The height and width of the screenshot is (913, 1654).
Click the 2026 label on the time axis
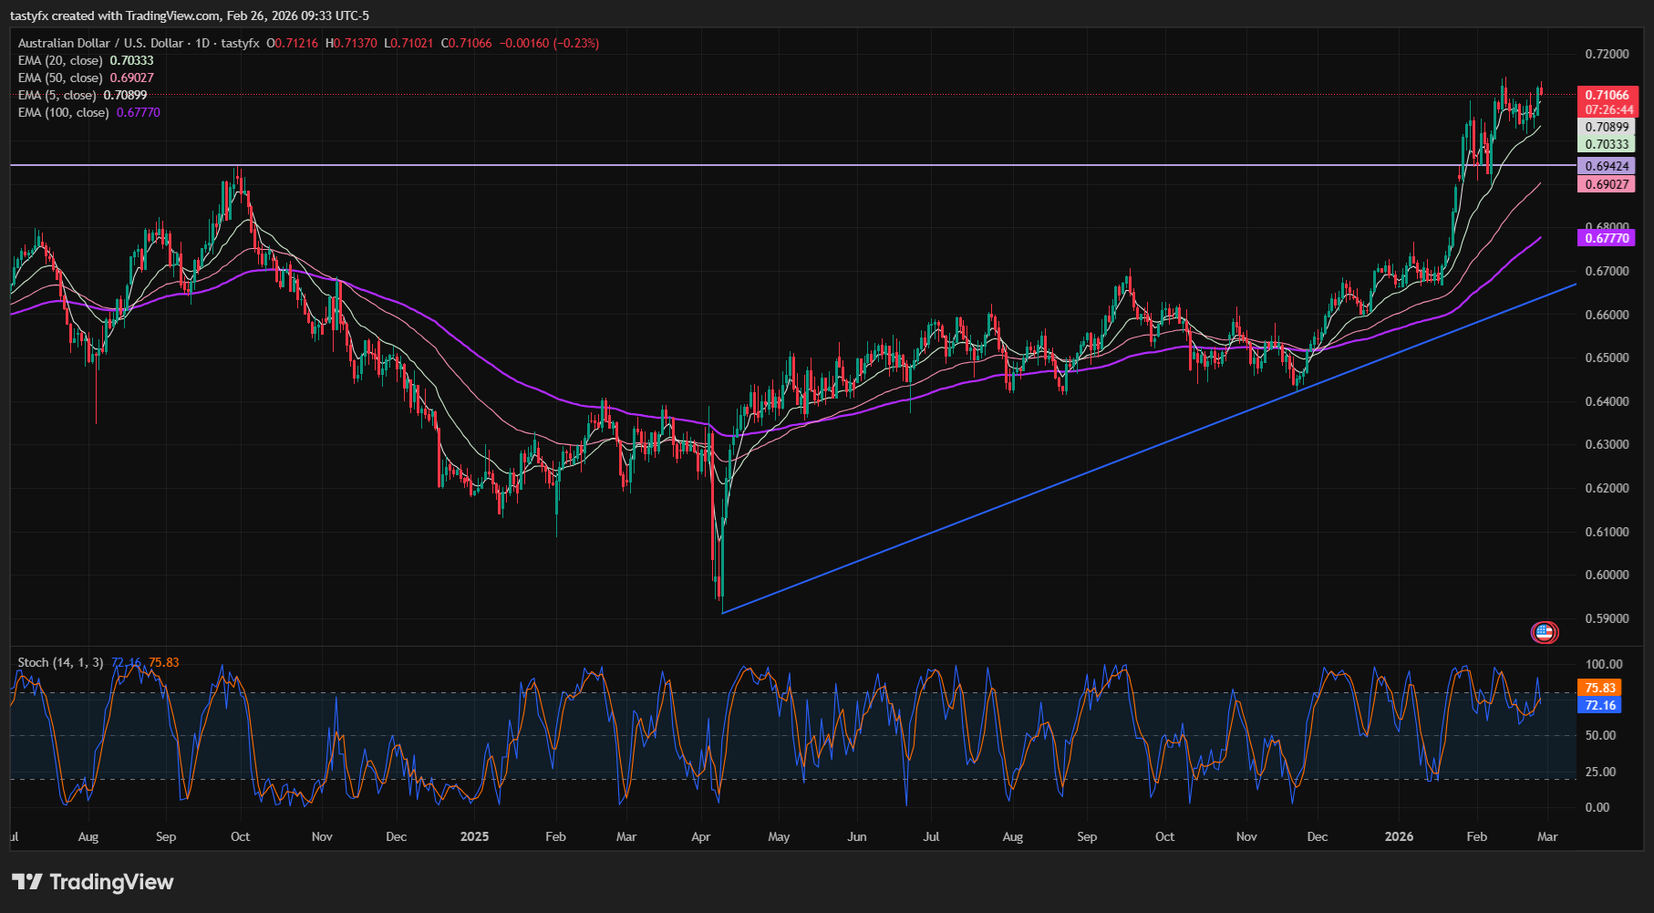click(1401, 835)
